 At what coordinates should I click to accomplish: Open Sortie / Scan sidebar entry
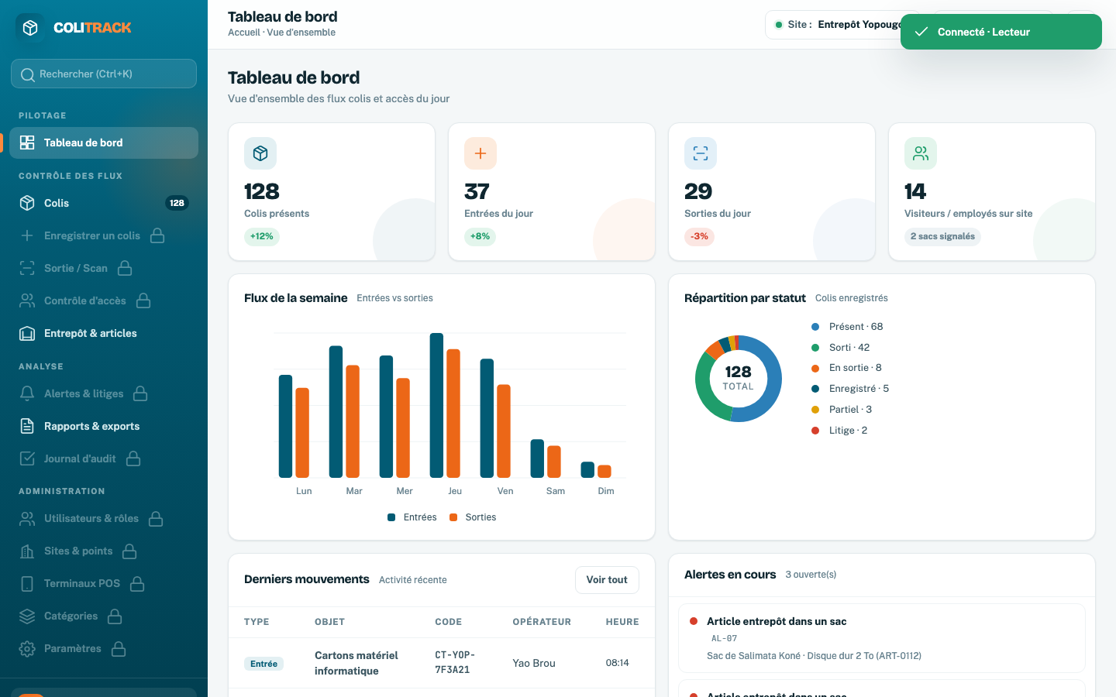tap(104, 268)
